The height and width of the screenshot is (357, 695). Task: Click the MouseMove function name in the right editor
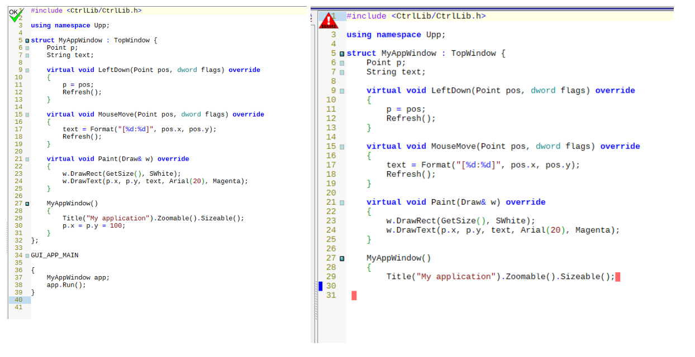point(454,146)
